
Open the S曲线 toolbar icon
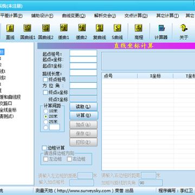pyautogui.click(x=118, y=31)
